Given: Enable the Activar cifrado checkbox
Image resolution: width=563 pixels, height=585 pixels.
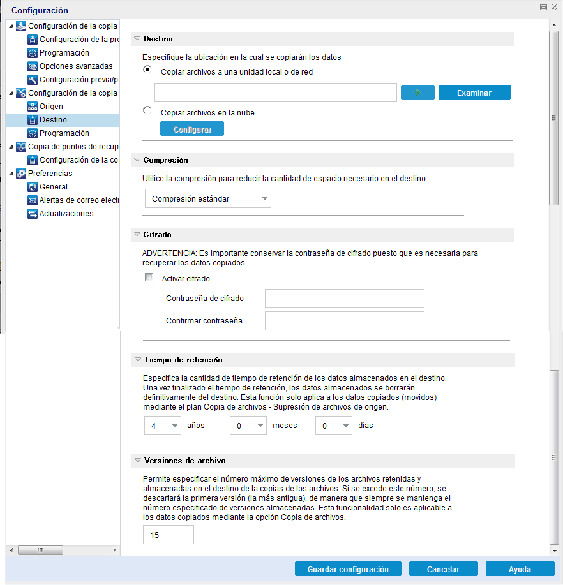Looking at the screenshot, I should (x=149, y=278).
